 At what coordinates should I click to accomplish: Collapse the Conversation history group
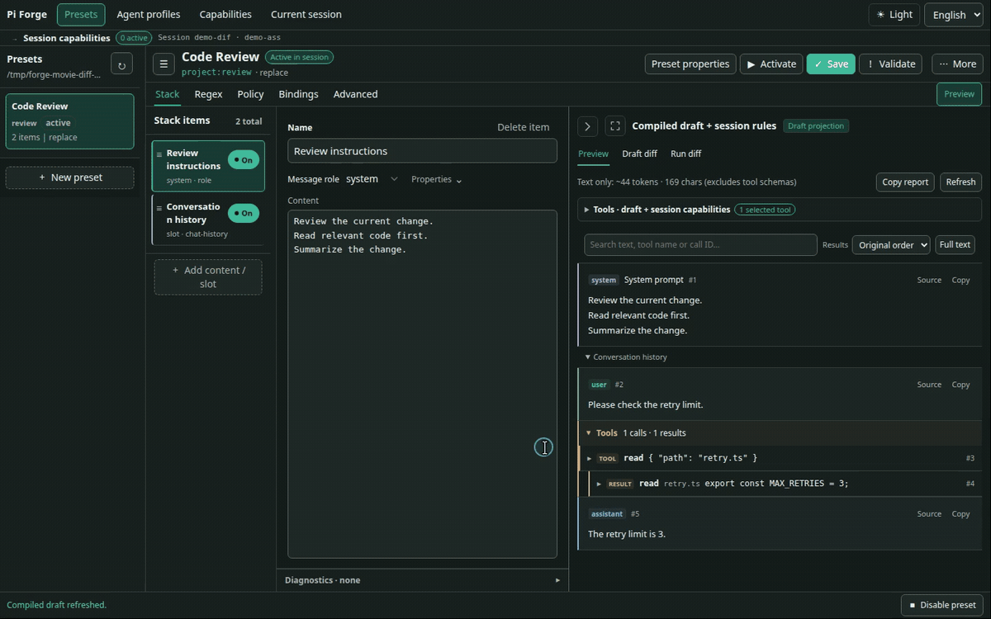(x=626, y=357)
